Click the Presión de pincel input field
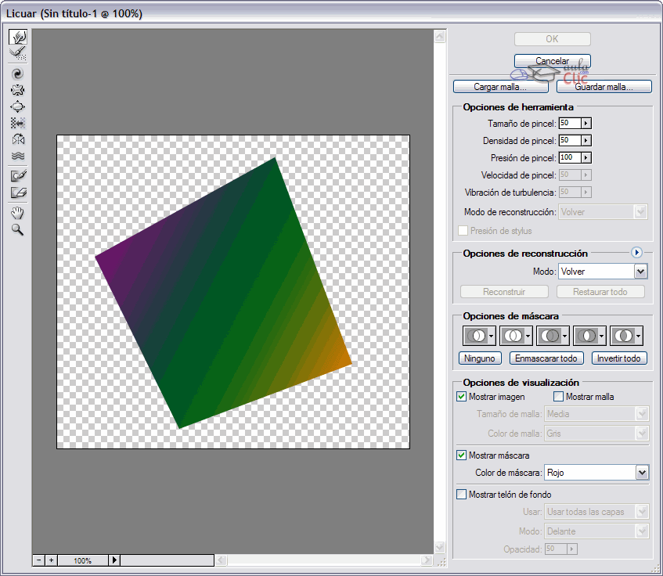The image size is (663, 576). (x=569, y=158)
